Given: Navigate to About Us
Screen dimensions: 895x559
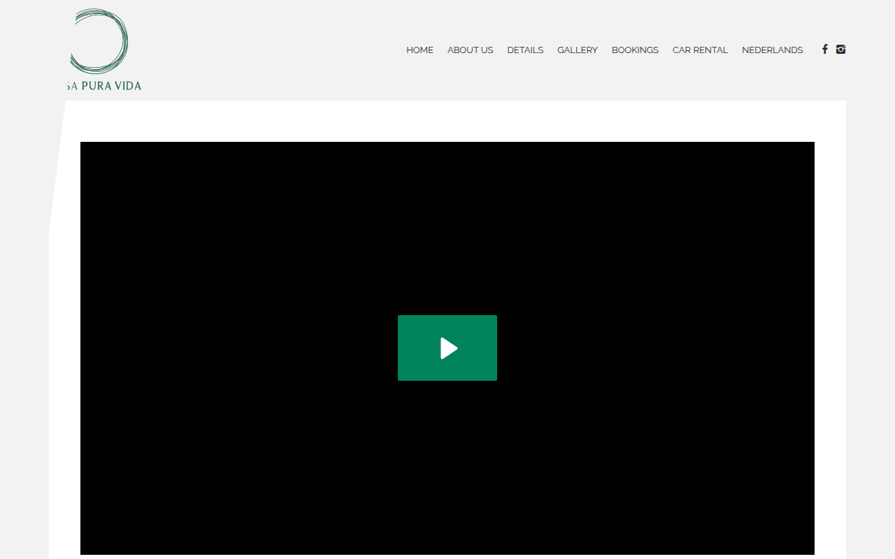Looking at the screenshot, I should tap(470, 50).
